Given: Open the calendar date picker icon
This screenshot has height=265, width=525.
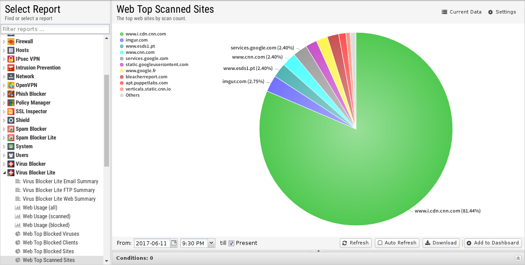Looking at the screenshot, I should [174, 243].
